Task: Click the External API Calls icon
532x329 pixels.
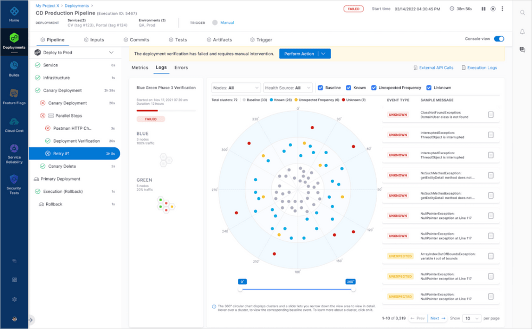Action: click(x=415, y=68)
